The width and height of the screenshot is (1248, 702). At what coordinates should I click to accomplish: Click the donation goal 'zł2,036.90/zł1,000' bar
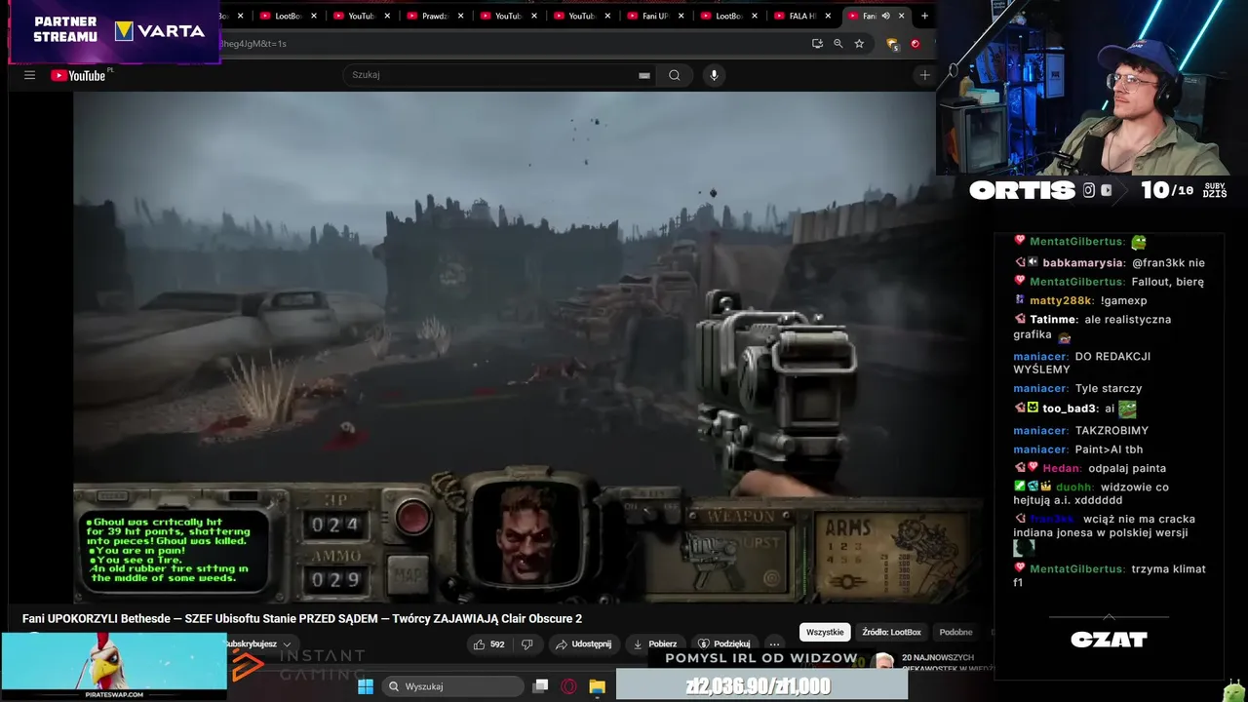click(x=761, y=685)
